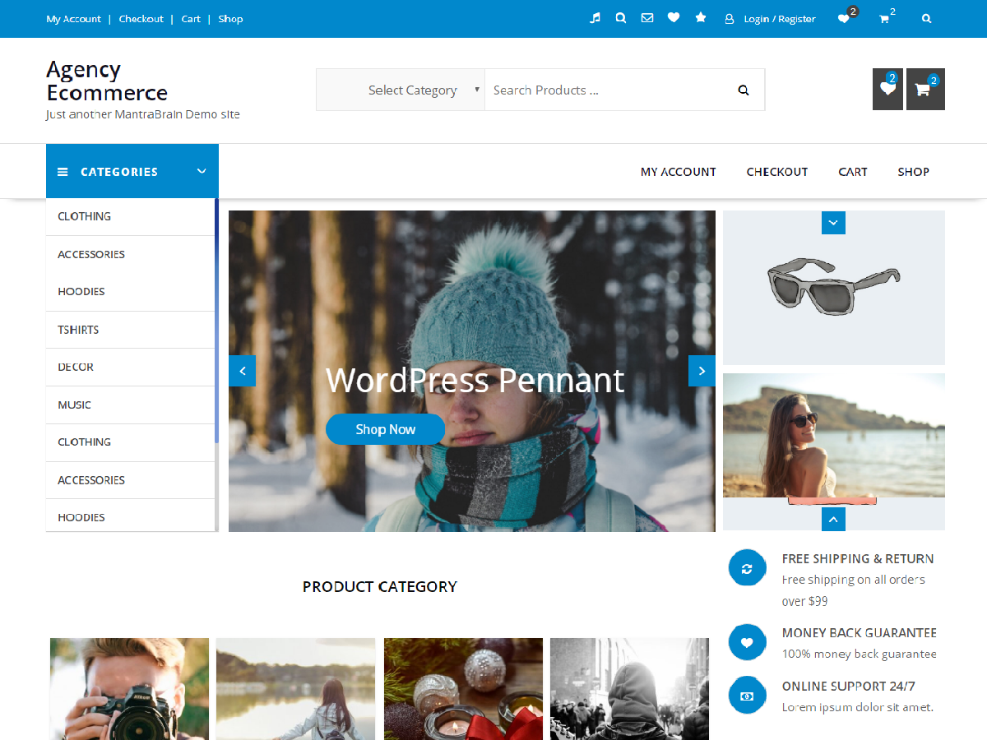
Task: Advance the banner with the right arrow
Action: pyautogui.click(x=702, y=371)
